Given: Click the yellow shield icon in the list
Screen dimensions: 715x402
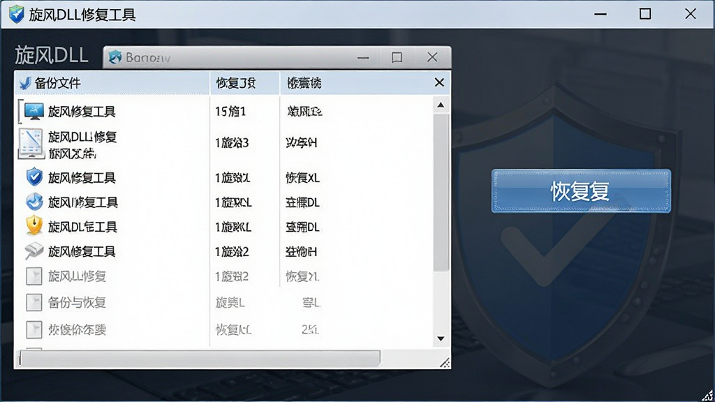Looking at the screenshot, I should (x=34, y=226).
